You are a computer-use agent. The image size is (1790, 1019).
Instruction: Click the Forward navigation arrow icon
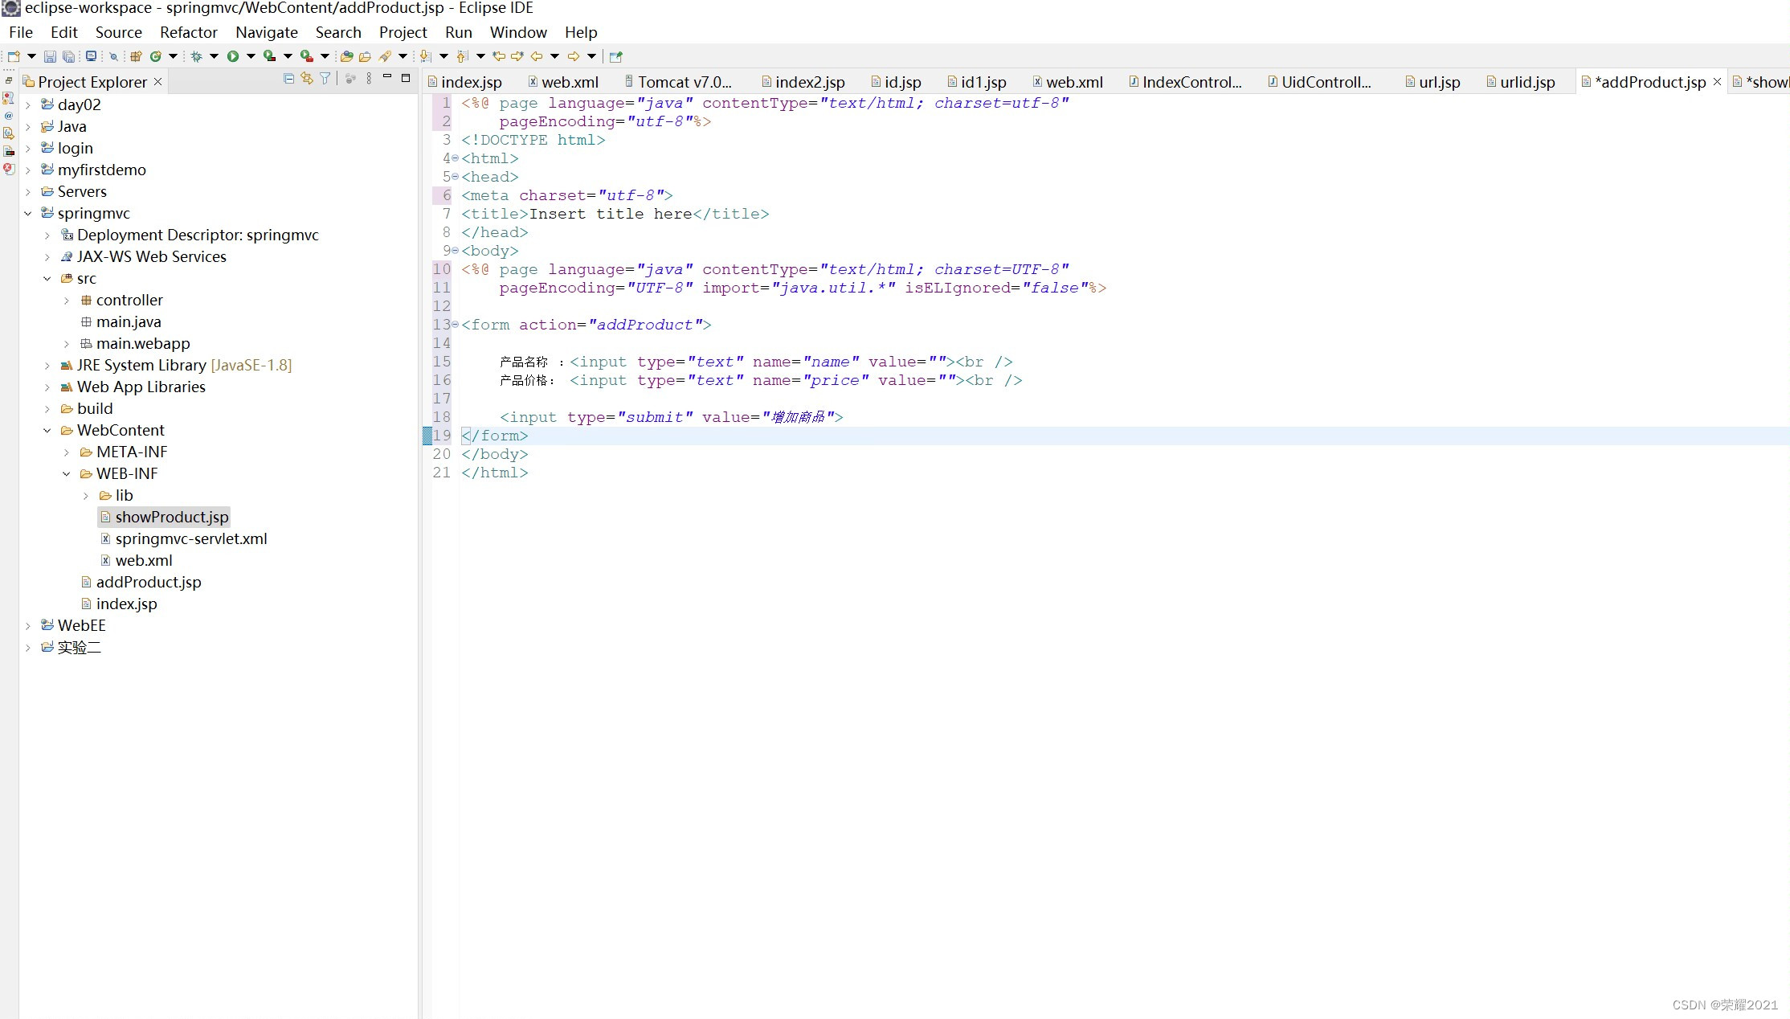tap(574, 56)
